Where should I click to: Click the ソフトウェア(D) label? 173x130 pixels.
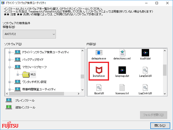click(x=13, y=44)
